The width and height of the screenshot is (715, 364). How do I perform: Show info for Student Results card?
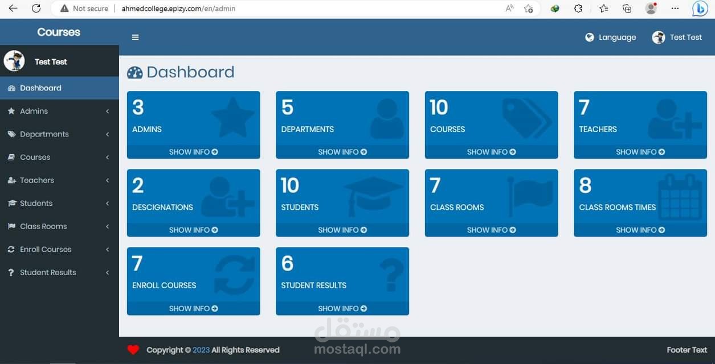pos(342,308)
